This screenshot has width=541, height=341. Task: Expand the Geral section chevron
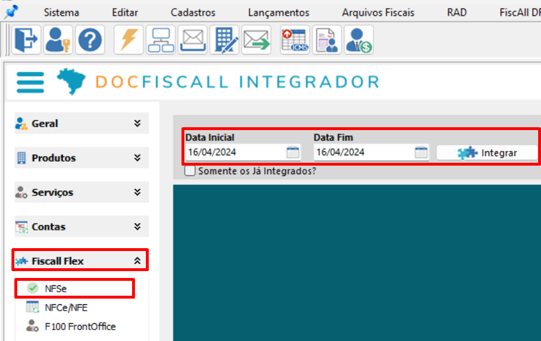(137, 123)
